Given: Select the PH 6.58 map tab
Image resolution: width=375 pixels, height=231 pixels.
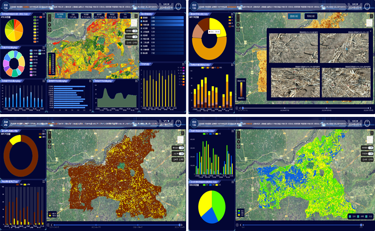Looking at the screenshot, I should (125, 16).
